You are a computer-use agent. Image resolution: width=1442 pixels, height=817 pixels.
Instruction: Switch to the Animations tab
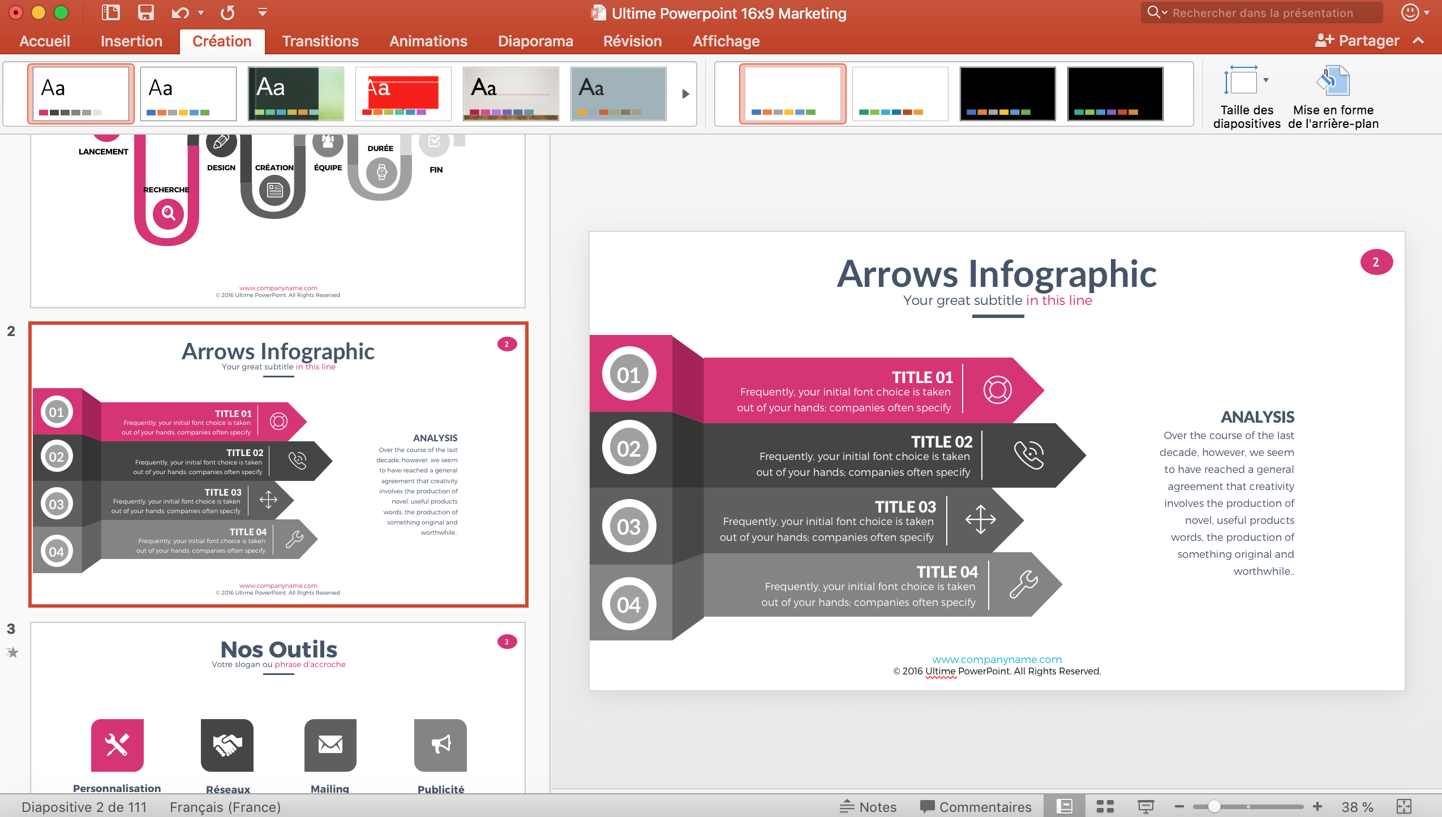click(428, 41)
